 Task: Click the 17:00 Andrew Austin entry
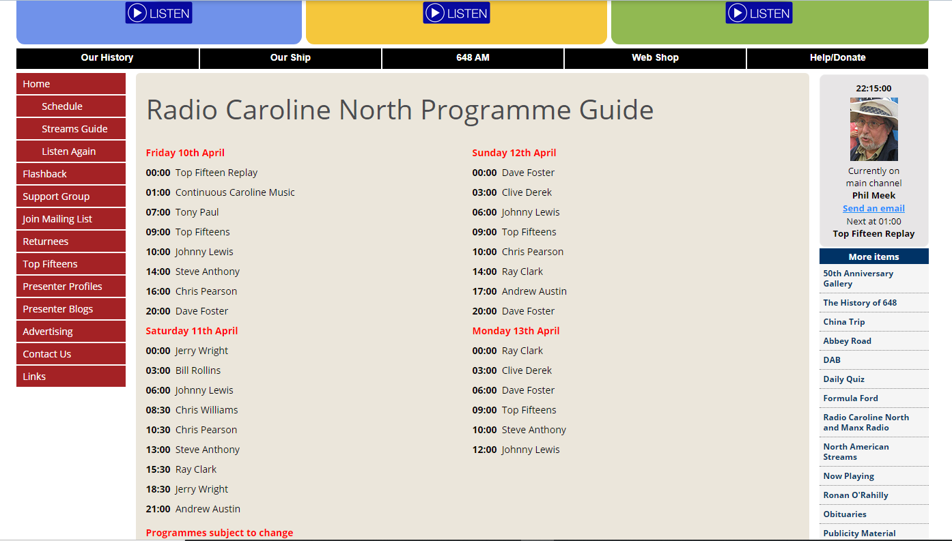point(519,291)
